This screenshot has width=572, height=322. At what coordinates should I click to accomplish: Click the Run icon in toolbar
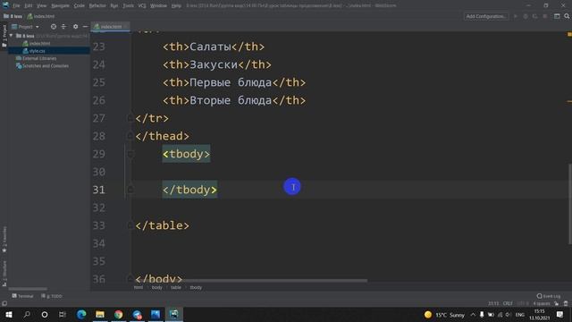(516, 16)
